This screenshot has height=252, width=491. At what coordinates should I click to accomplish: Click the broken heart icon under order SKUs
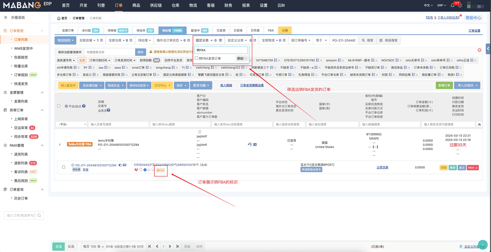pos(136,170)
